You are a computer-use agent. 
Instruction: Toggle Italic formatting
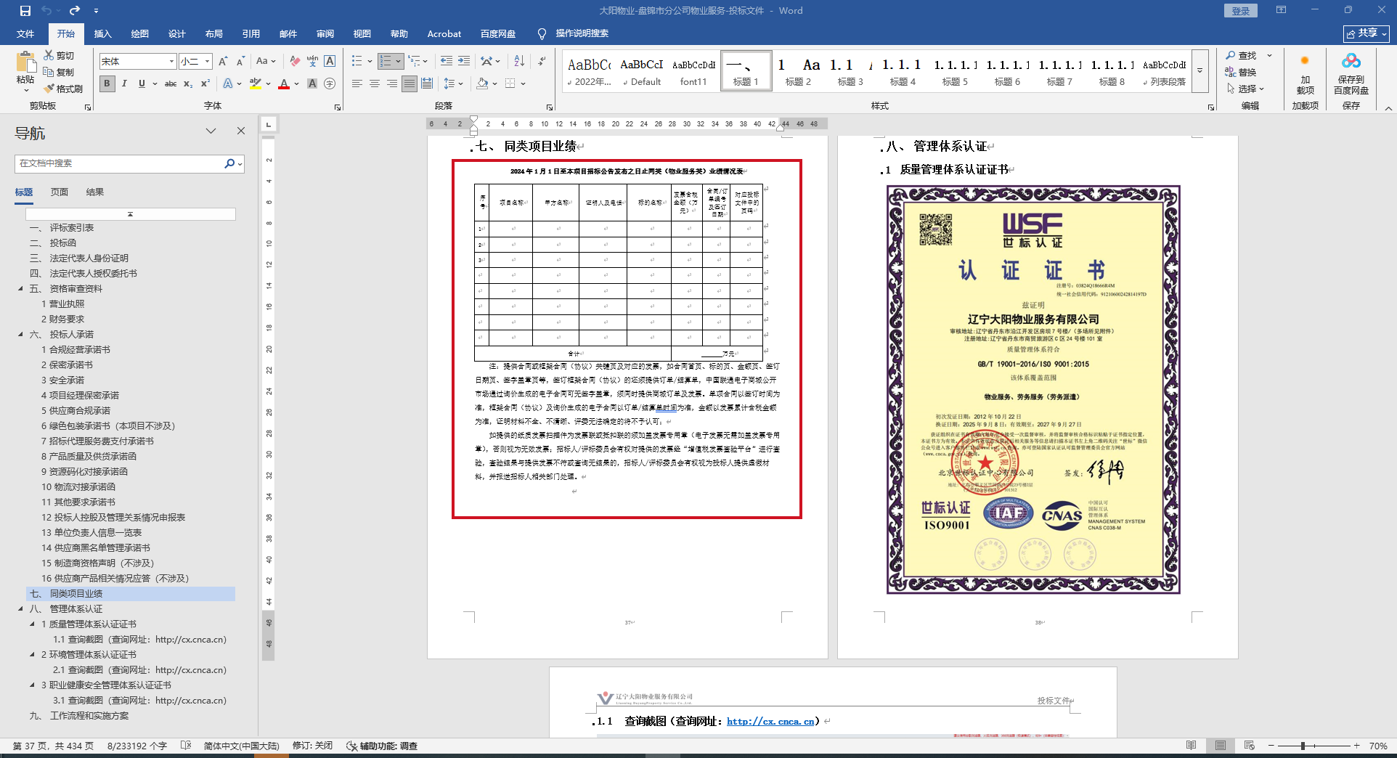point(124,83)
